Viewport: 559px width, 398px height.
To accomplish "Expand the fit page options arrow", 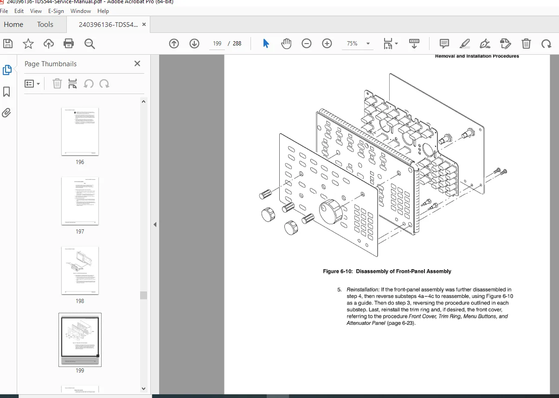I will (396, 44).
